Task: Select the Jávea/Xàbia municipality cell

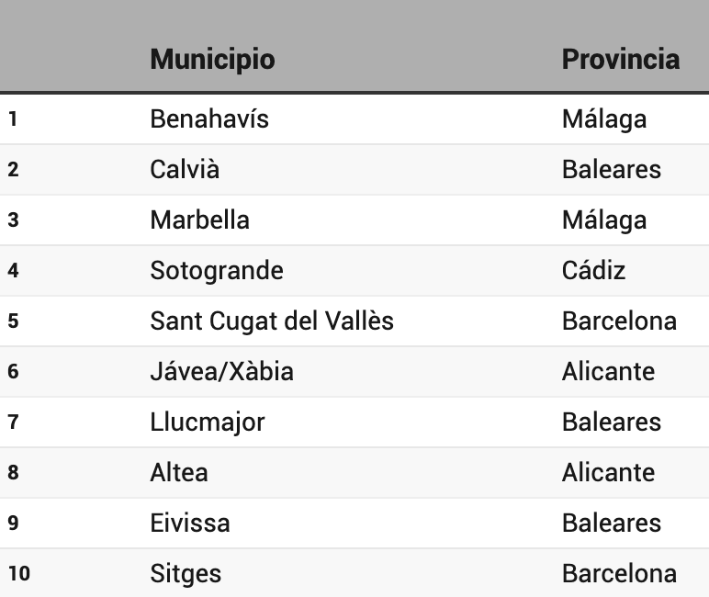Action: 221,372
